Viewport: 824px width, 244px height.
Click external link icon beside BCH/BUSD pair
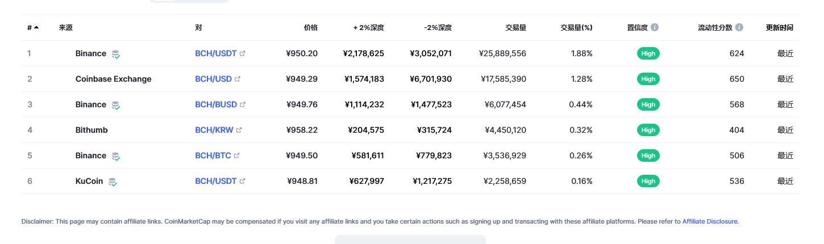[x=243, y=105]
